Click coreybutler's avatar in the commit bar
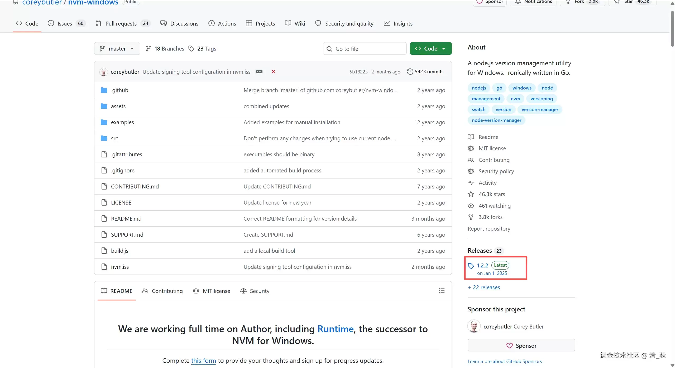 tap(104, 72)
